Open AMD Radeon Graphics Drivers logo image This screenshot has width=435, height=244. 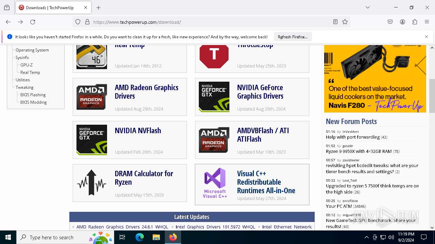[92, 97]
